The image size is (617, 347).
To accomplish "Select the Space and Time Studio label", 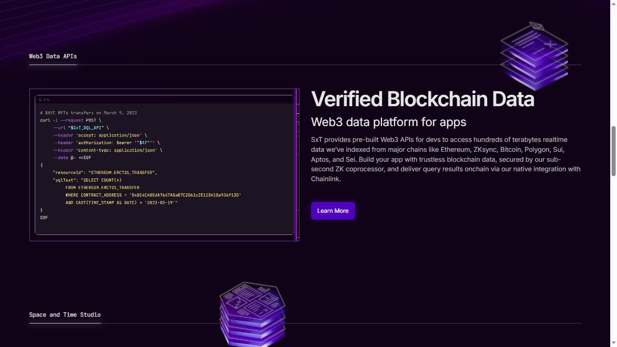I will 65,315.
